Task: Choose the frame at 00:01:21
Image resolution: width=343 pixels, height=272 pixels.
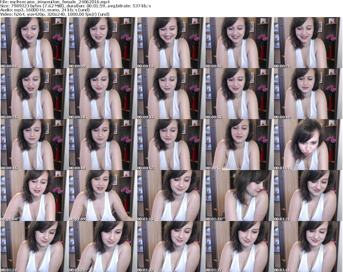Action: click(308, 196)
